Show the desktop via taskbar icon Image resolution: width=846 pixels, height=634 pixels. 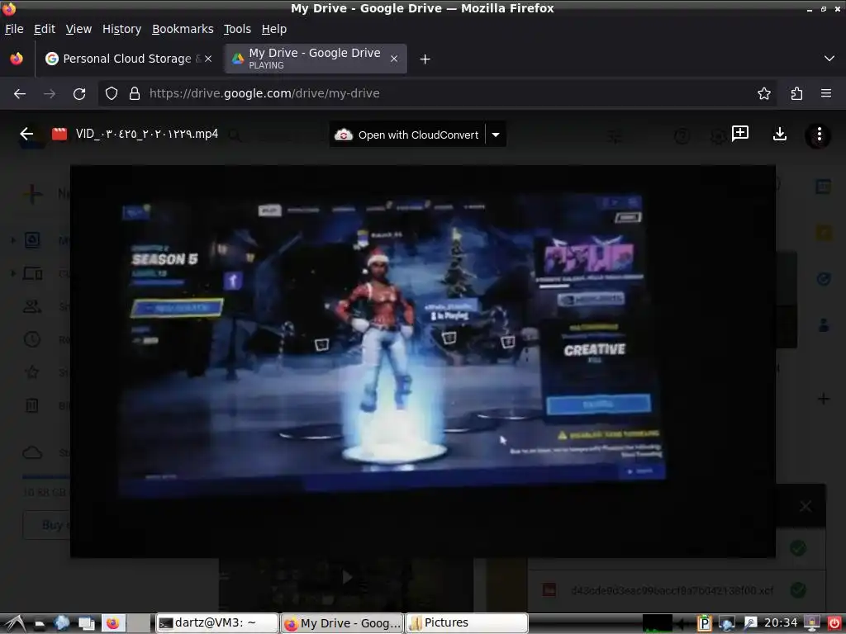click(x=86, y=623)
